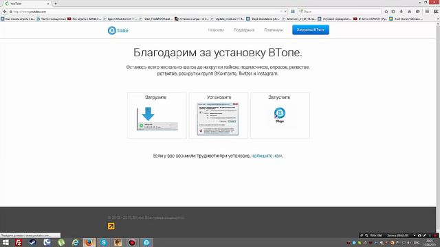The width and height of the screenshot is (440, 247).
Task: Open the downloads arrow icon in toolbar
Action: pyautogui.click(x=401, y=12)
